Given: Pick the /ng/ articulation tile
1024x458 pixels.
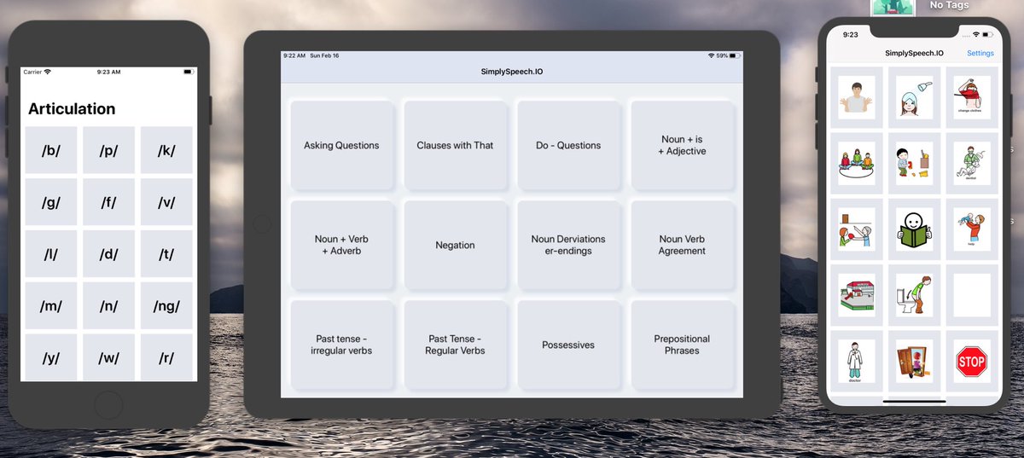Looking at the screenshot, I should pos(166,306).
